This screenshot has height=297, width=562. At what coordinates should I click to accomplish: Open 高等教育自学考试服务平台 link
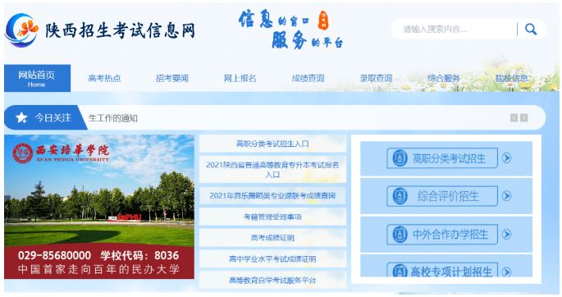[272, 280]
